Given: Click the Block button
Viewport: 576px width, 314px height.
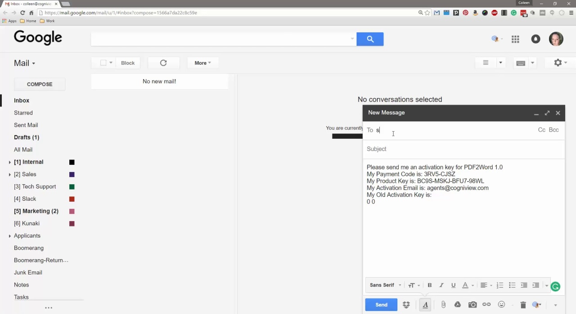Looking at the screenshot, I should click(128, 63).
